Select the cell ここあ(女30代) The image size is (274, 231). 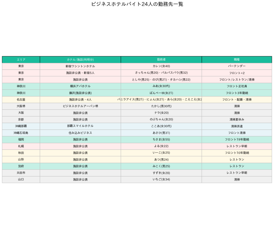point(161,126)
